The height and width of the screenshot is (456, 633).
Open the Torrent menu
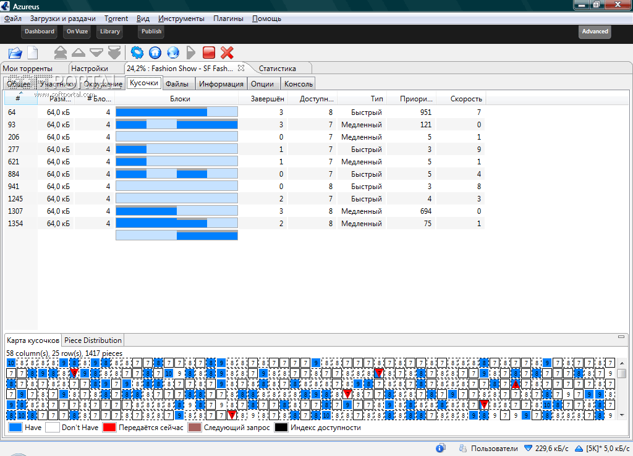click(116, 19)
